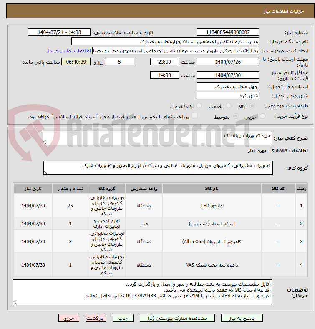Image resolution: width=315 pixels, height=329 pixels.
Task: Open 'مشاهده مدارک پیوستی (1)' attachments
Action: pyautogui.click(x=177, y=318)
